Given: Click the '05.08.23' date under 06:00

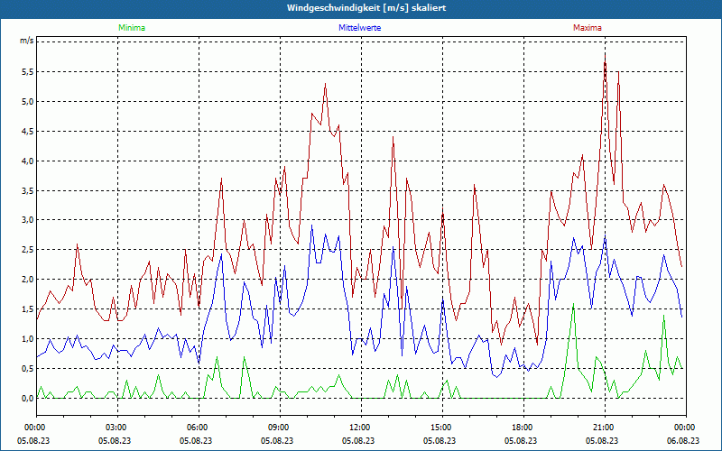Looking at the screenshot, I should (x=196, y=441).
